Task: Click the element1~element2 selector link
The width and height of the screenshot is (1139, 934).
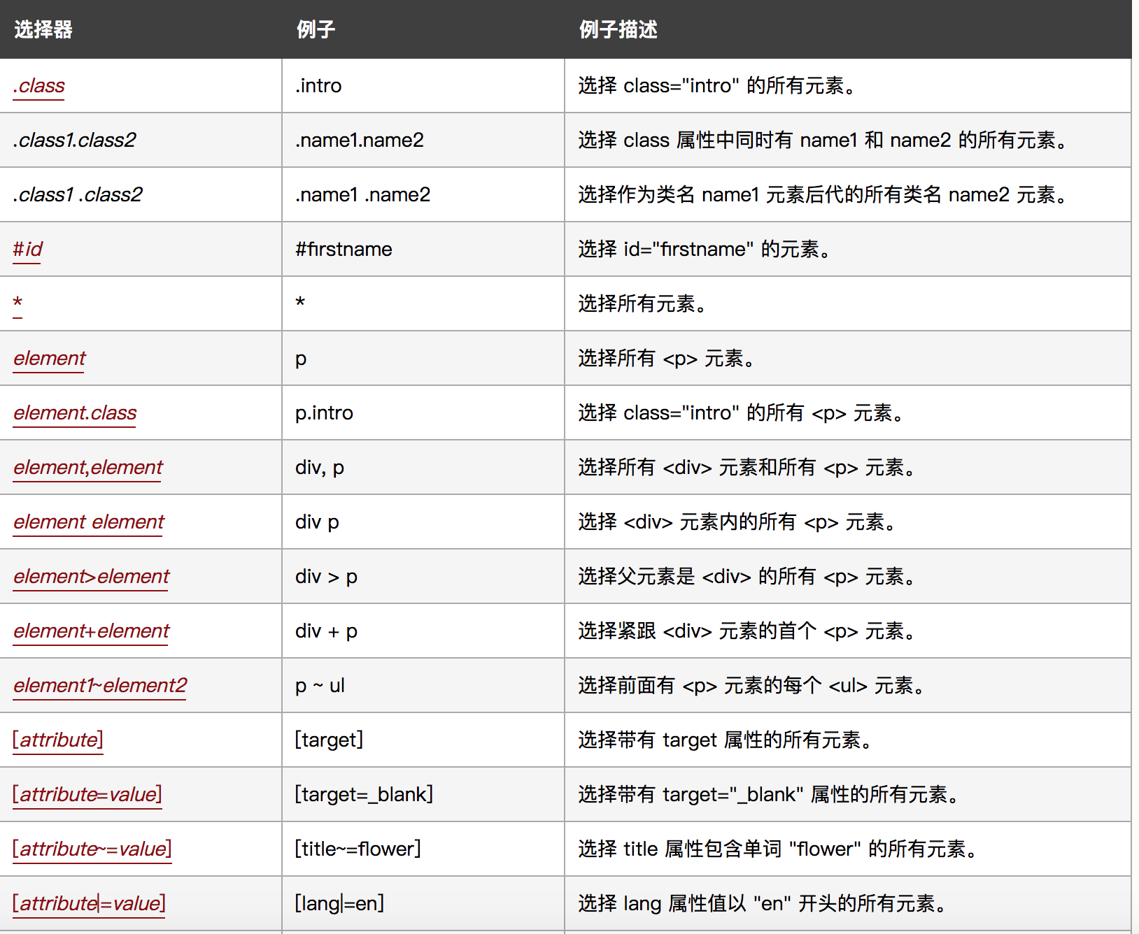Action: point(100,686)
